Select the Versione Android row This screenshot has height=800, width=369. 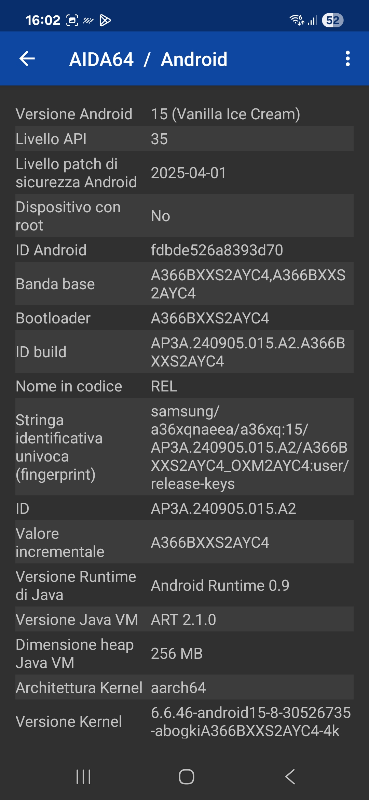(184, 114)
